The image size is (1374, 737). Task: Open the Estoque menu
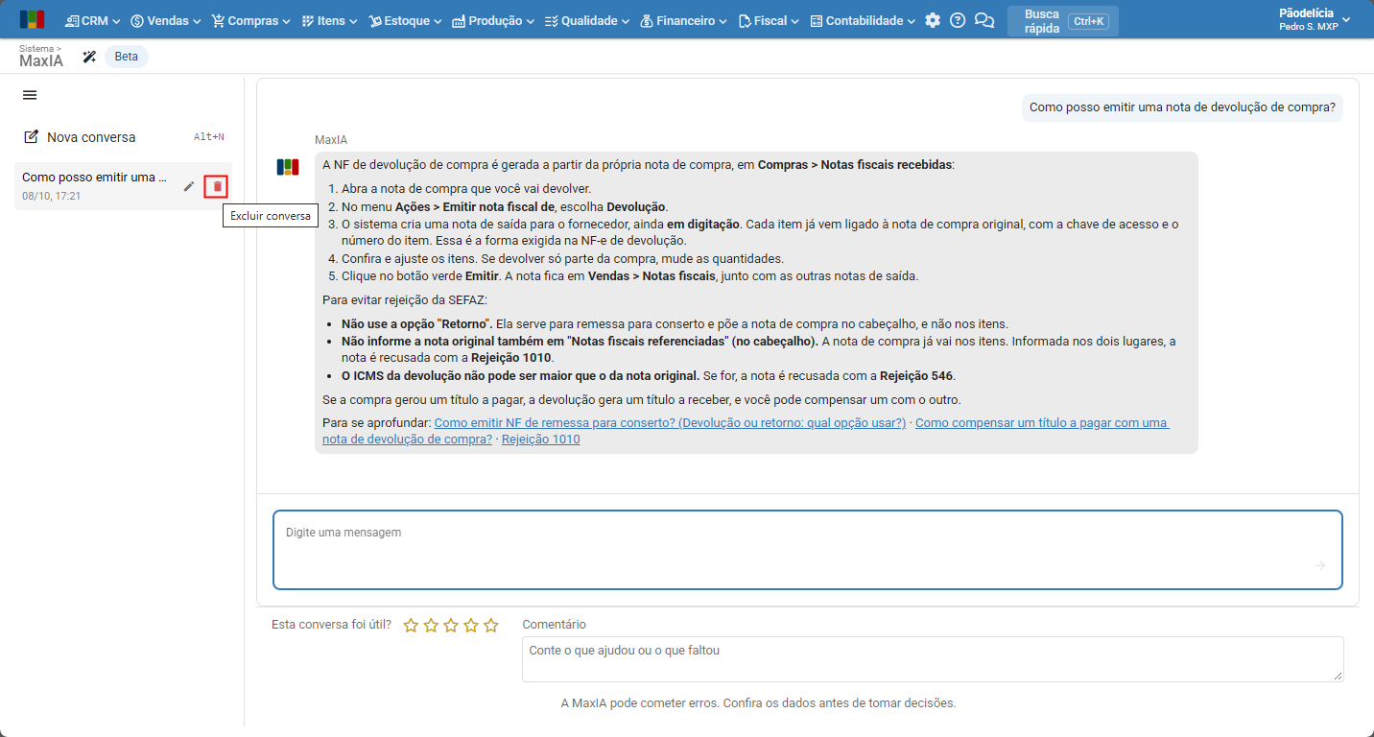pyautogui.click(x=405, y=20)
